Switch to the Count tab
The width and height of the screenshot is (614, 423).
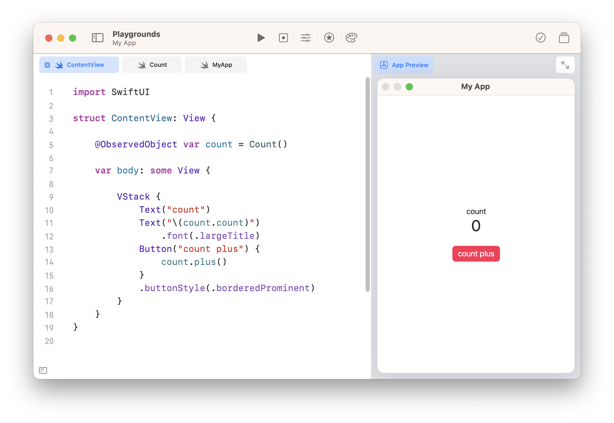pyautogui.click(x=152, y=65)
